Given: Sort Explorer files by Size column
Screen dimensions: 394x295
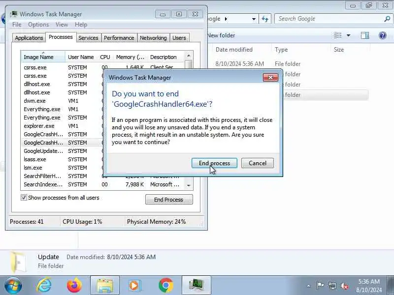Looking at the screenshot, I should tap(350, 50).
